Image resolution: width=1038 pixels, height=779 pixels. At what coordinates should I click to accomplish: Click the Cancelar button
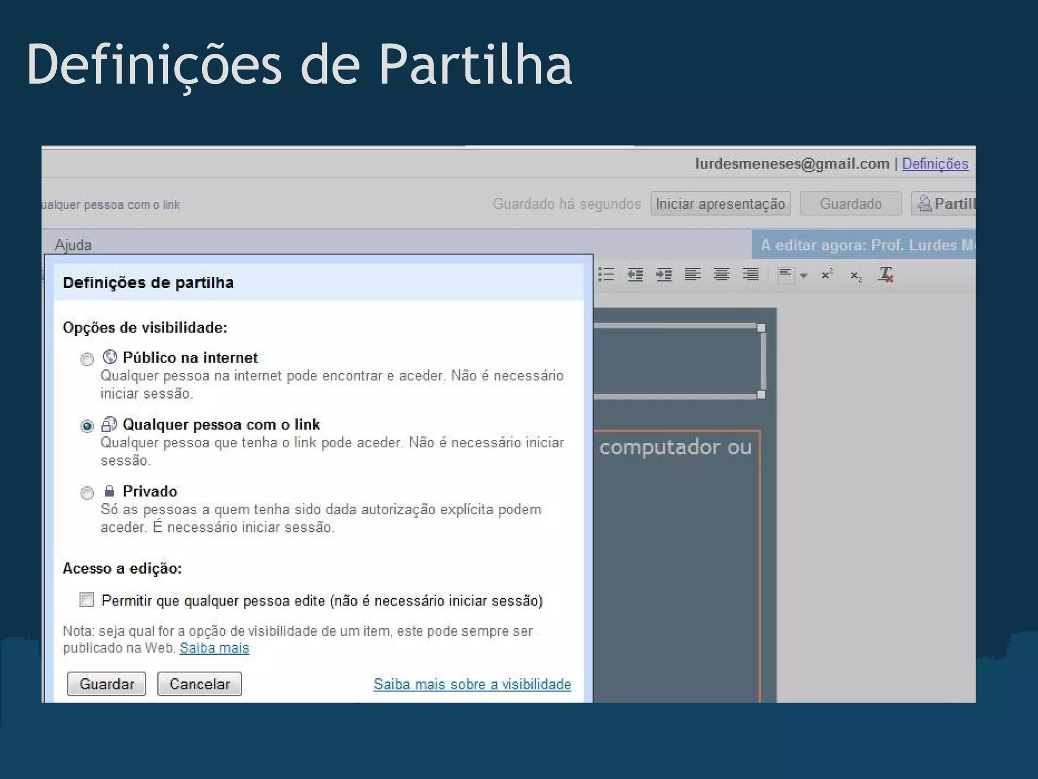pyautogui.click(x=199, y=684)
